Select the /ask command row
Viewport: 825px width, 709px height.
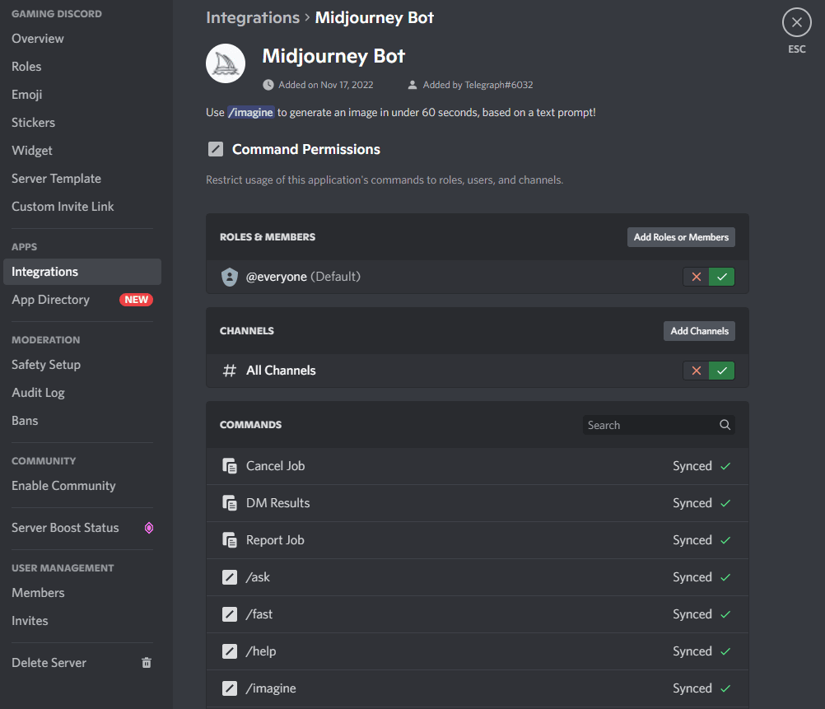[x=478, y=577]
